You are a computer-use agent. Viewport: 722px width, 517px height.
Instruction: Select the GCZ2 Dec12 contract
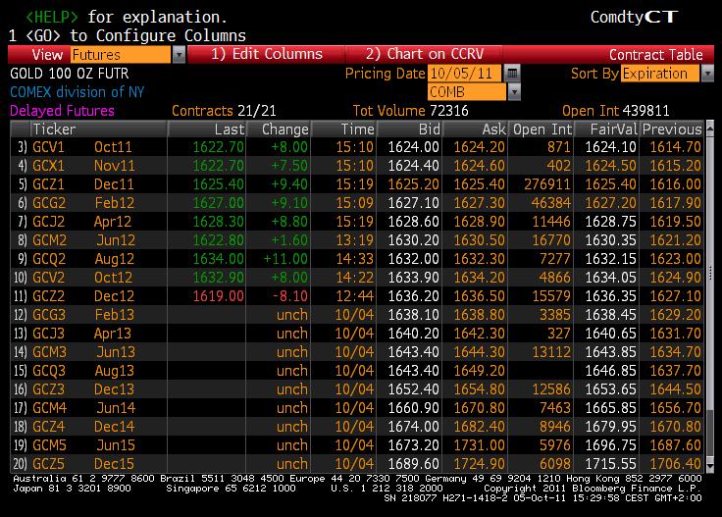click(x=357, y=296)
